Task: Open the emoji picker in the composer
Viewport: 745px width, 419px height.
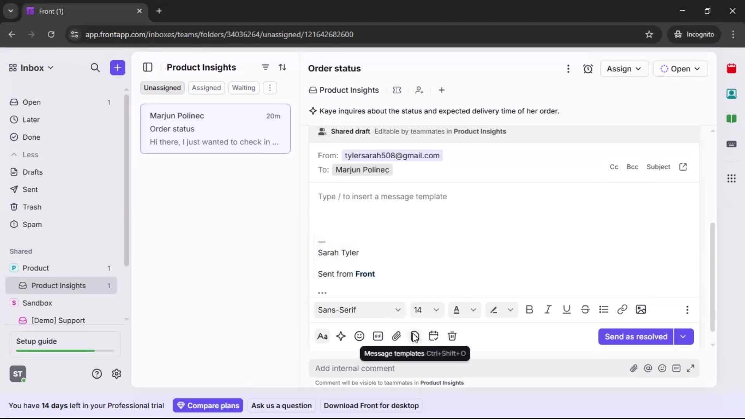Action: pos(359,336)
